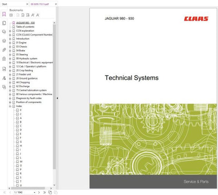
Task: Close the 00 0295 733 5.pdf tab
Action: point(56,4)
